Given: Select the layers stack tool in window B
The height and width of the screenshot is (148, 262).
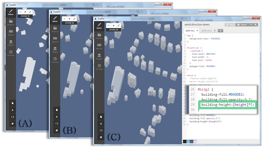Looking at the screenshot, I should pos(56,130).
